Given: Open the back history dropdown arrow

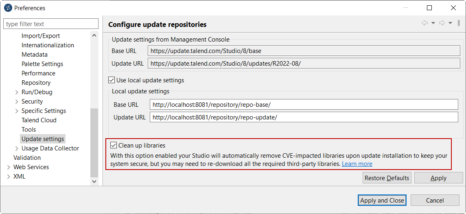Looking at the screenshot, I should coord(433,23).
